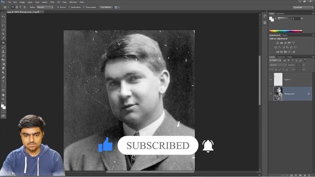This screenshot has width=315, height=177.
Task: Select Destination patch option
Action: (x=74, y=7)
